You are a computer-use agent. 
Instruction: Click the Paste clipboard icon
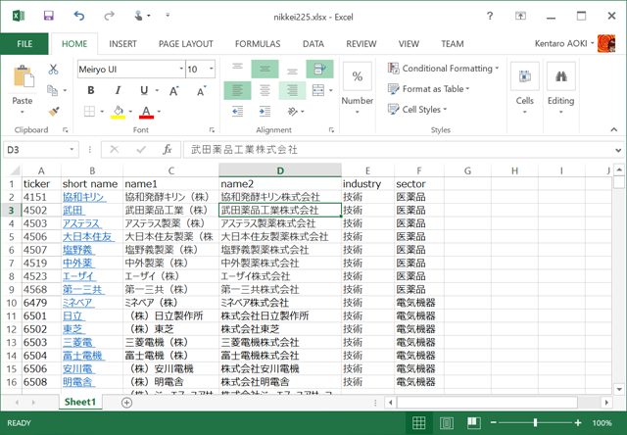coord(23,76)
